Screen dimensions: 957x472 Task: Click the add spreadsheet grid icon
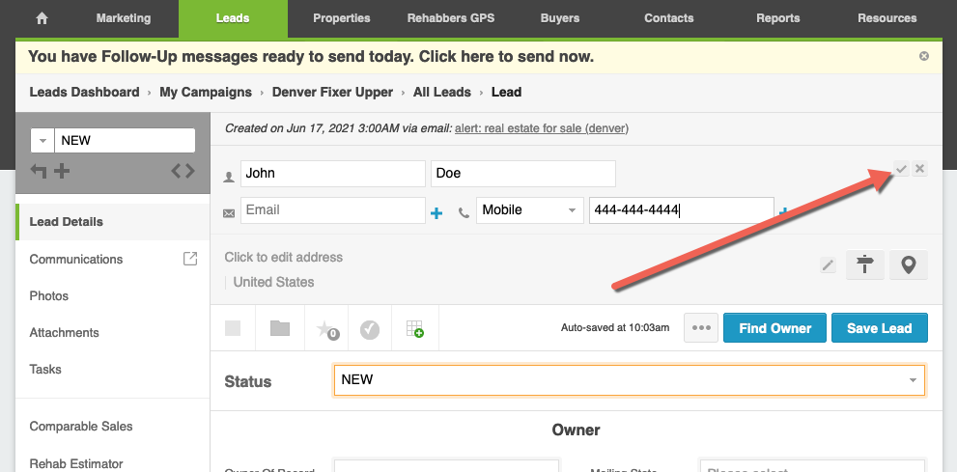point(415,329)
